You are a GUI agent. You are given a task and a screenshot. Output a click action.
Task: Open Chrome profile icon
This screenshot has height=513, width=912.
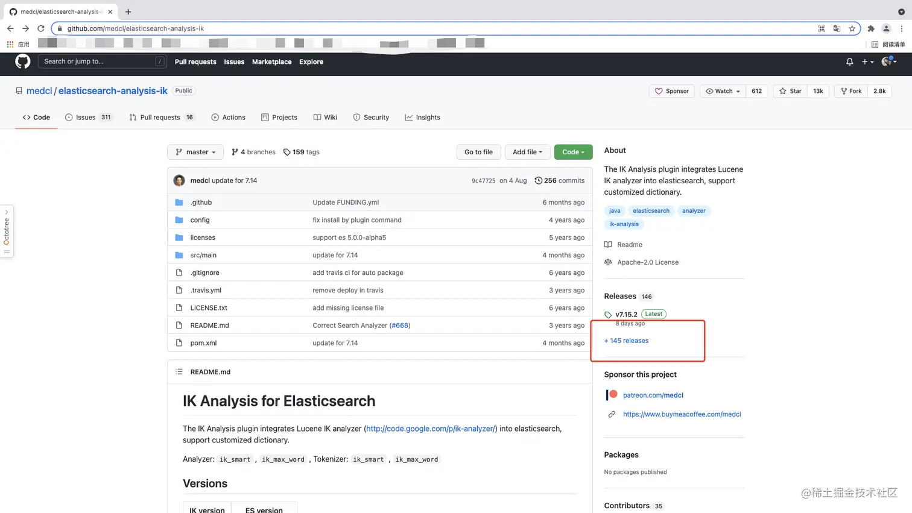[886, 28]
